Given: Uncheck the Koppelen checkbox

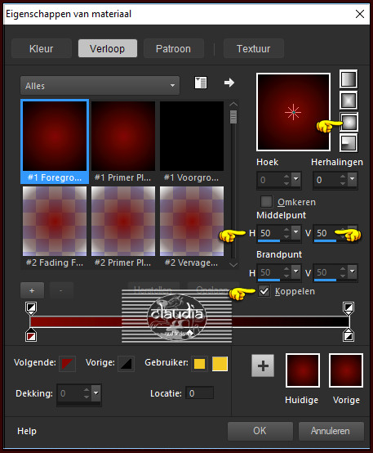Looking at the screenshot, I should (264, 291).
